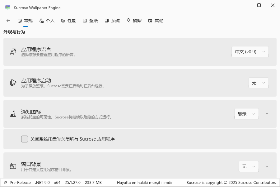
Task: Collapse the 通知图标 section chevron
Action: point(267,114)
